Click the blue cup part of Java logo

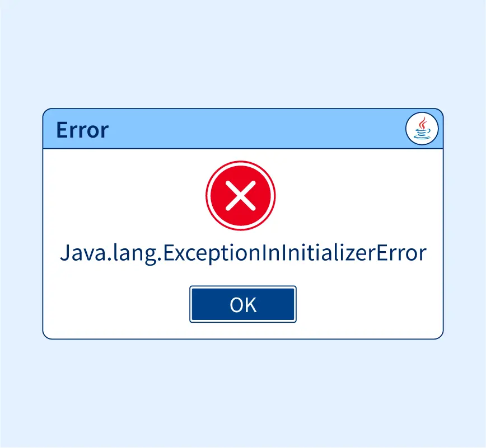pos(422,134)
